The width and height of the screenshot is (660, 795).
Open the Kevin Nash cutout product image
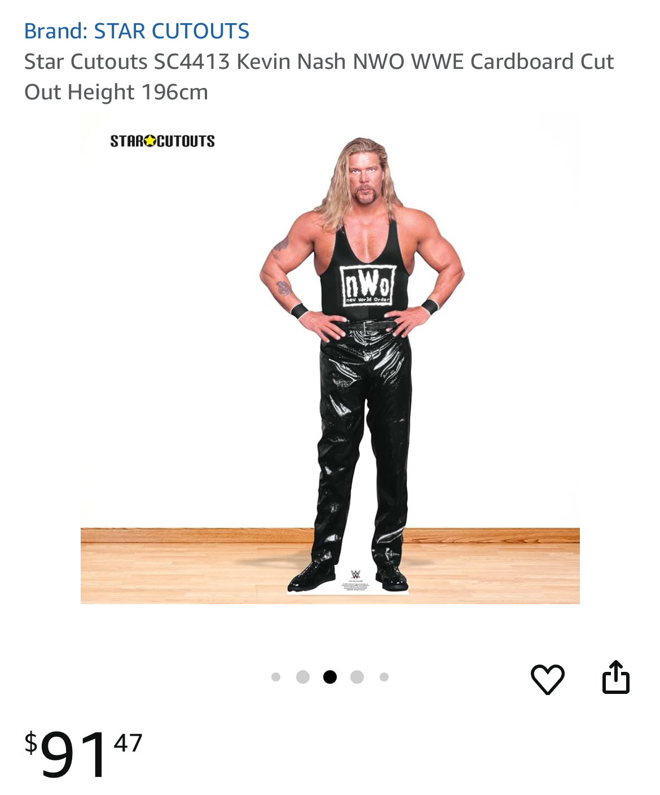click(330, 358)
